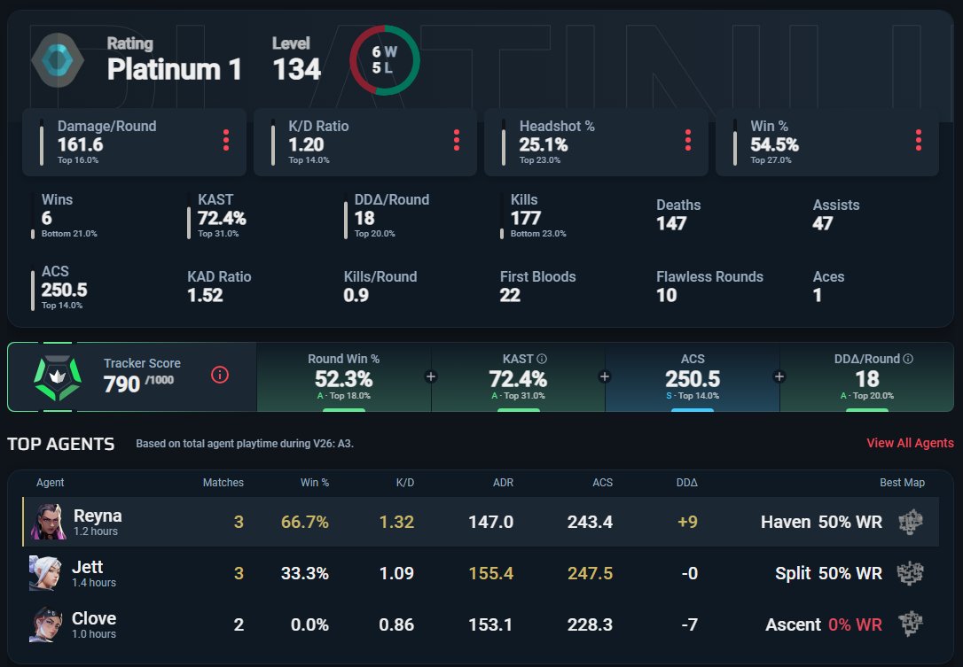
Task: Click the Platinum 1 rank badge icon
Action: 57,61
